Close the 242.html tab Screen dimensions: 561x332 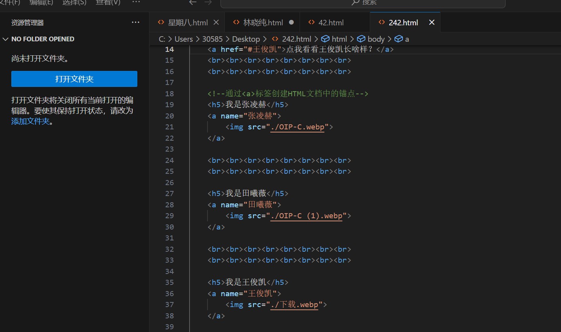click(x=432, y=23)
